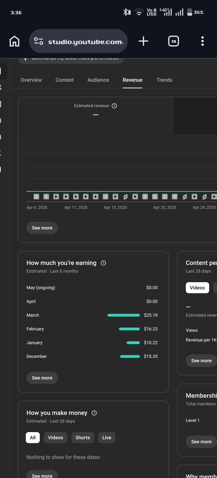
Task: Select the Revenue tab
Action: 133,80
